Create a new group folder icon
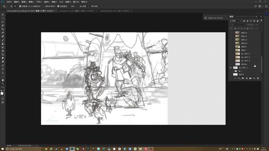This screenshot has width=269, height=151. [251, 78]
